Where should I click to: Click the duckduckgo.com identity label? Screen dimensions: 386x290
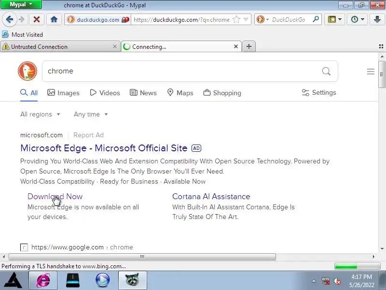(98, 20)
